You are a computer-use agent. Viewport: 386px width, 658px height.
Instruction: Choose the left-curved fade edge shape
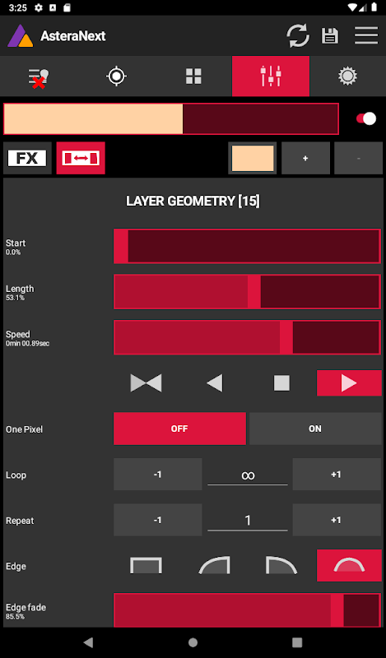pyautogui.click(x=214, y=565)
